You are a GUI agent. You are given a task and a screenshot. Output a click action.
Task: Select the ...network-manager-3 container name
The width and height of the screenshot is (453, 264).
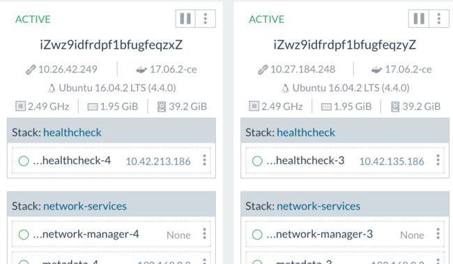click(319, 234)
